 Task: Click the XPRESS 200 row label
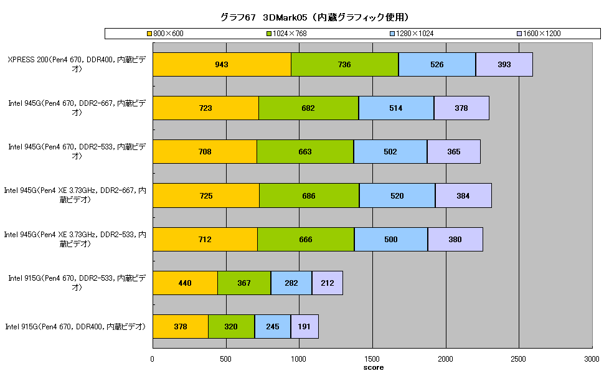(x=77, y=64)
